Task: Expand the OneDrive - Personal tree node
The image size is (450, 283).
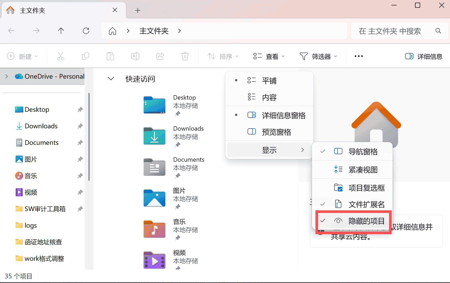Action: tap(7, 76)
